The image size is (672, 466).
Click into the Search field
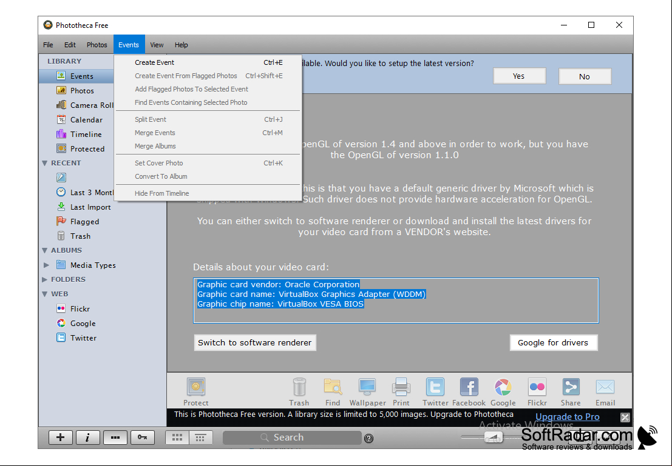(292, 438)
